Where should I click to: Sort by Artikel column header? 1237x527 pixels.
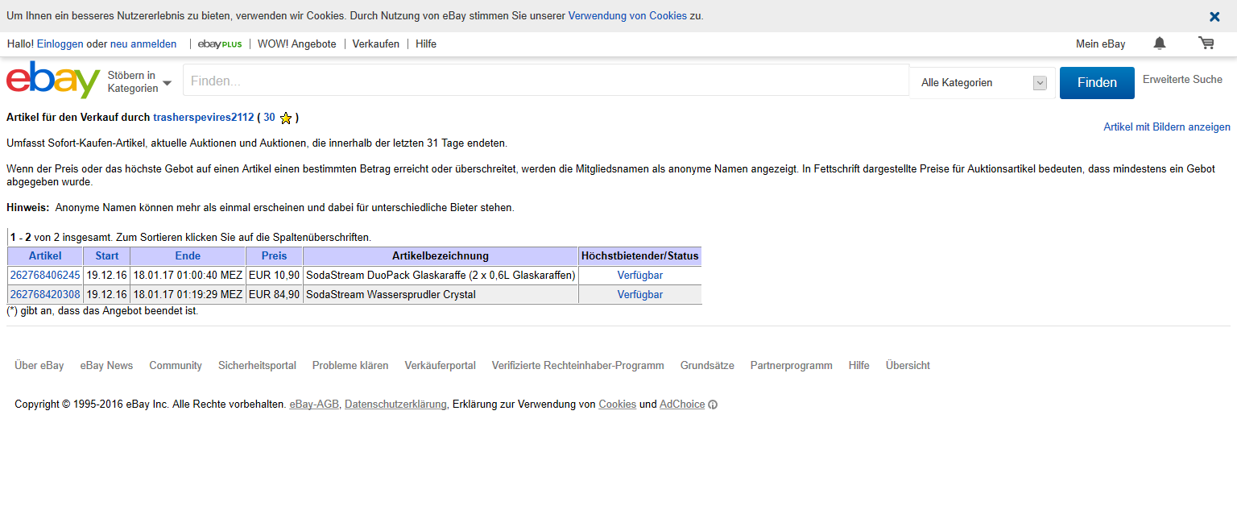(x=45, y=256)
